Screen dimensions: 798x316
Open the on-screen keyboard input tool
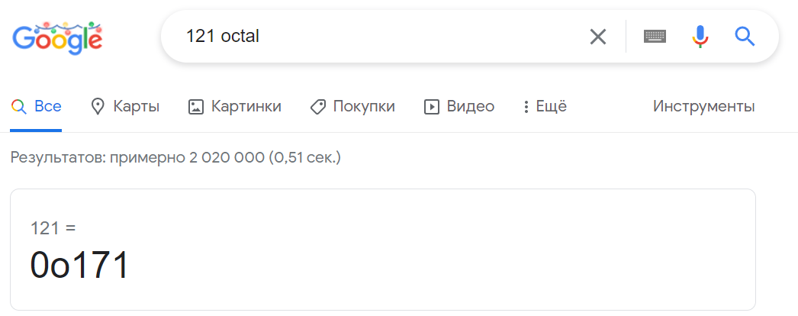655,36
